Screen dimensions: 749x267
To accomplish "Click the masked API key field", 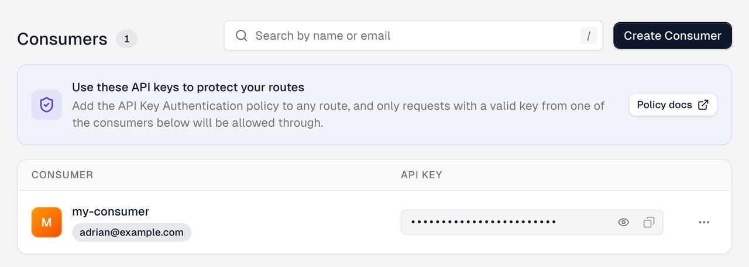I will click(x=532, y=222).
